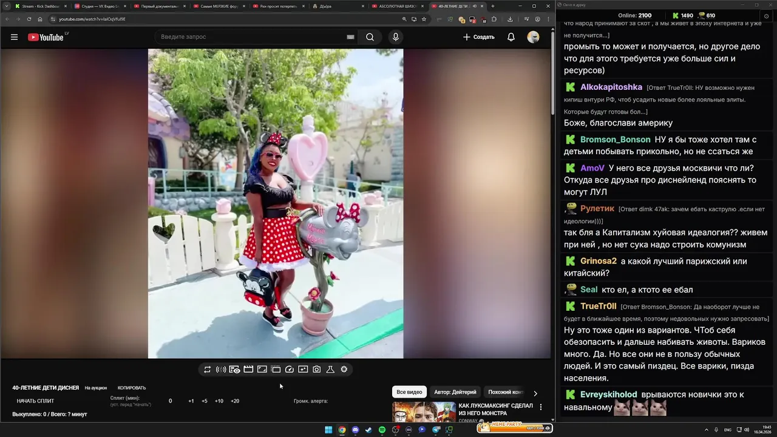This screenshot has width=777, height=437.
Task: Click username TrueTr0ll in chat
Action: pyautogui.click(x=599, y=306)
